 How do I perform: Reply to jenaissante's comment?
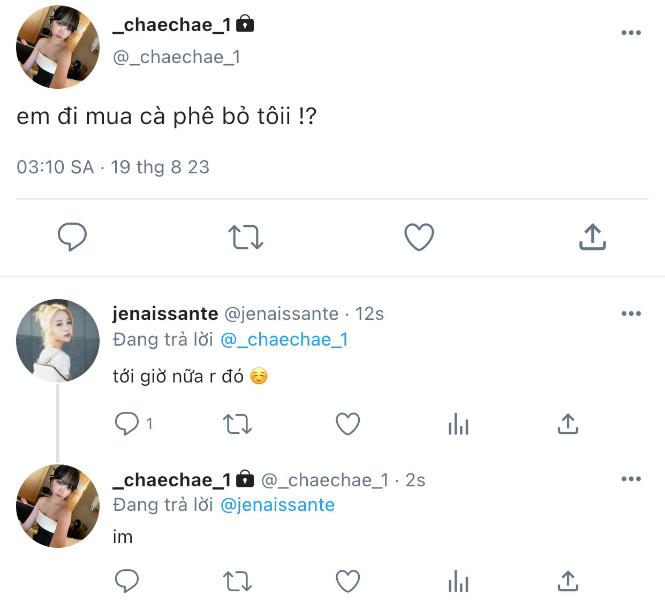pos(127,424)
